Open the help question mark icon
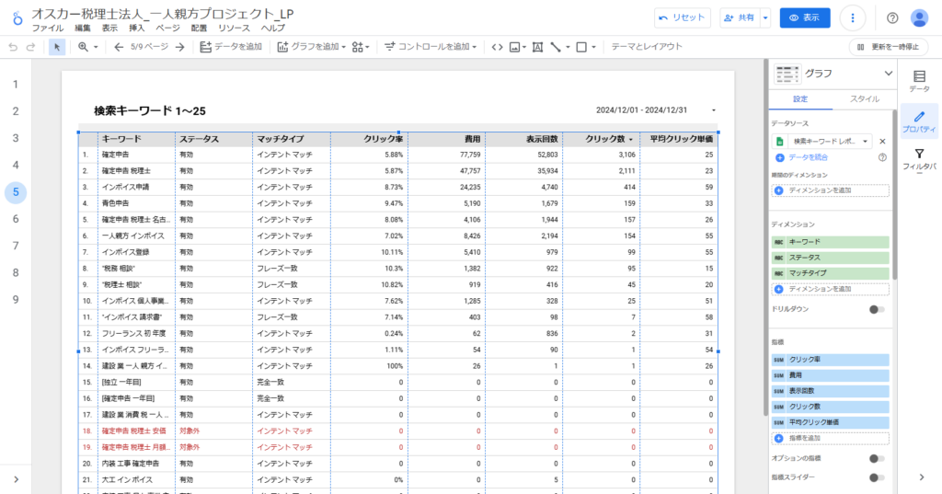The width and height of the screenshot is (942, 494). [x=891, y=18]
